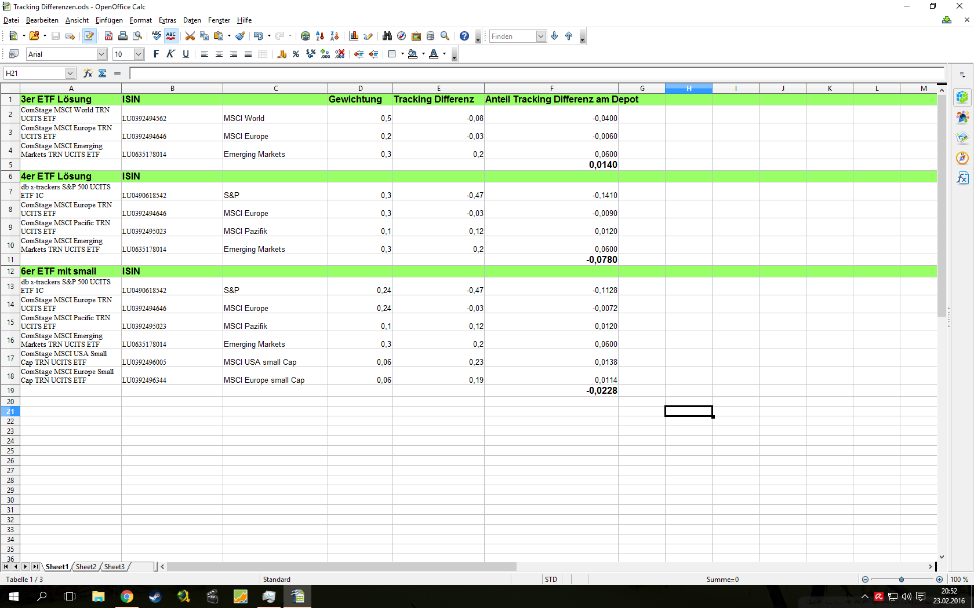
Task: Click the STD selection mode button
Action: click(x=551, y=579)
